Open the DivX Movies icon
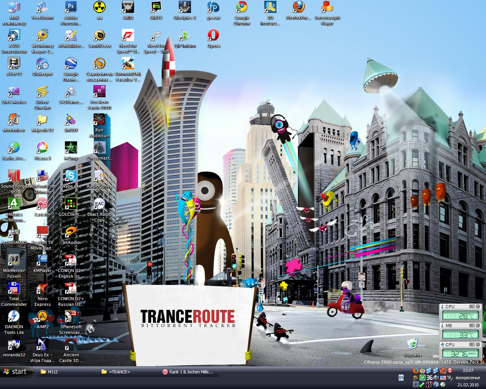The width and height of the screenshot is (486, 389). point(14,95)
